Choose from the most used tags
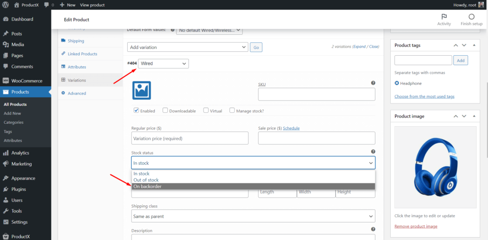This screenshot has height=240, width=488. (x=424, y=96)
